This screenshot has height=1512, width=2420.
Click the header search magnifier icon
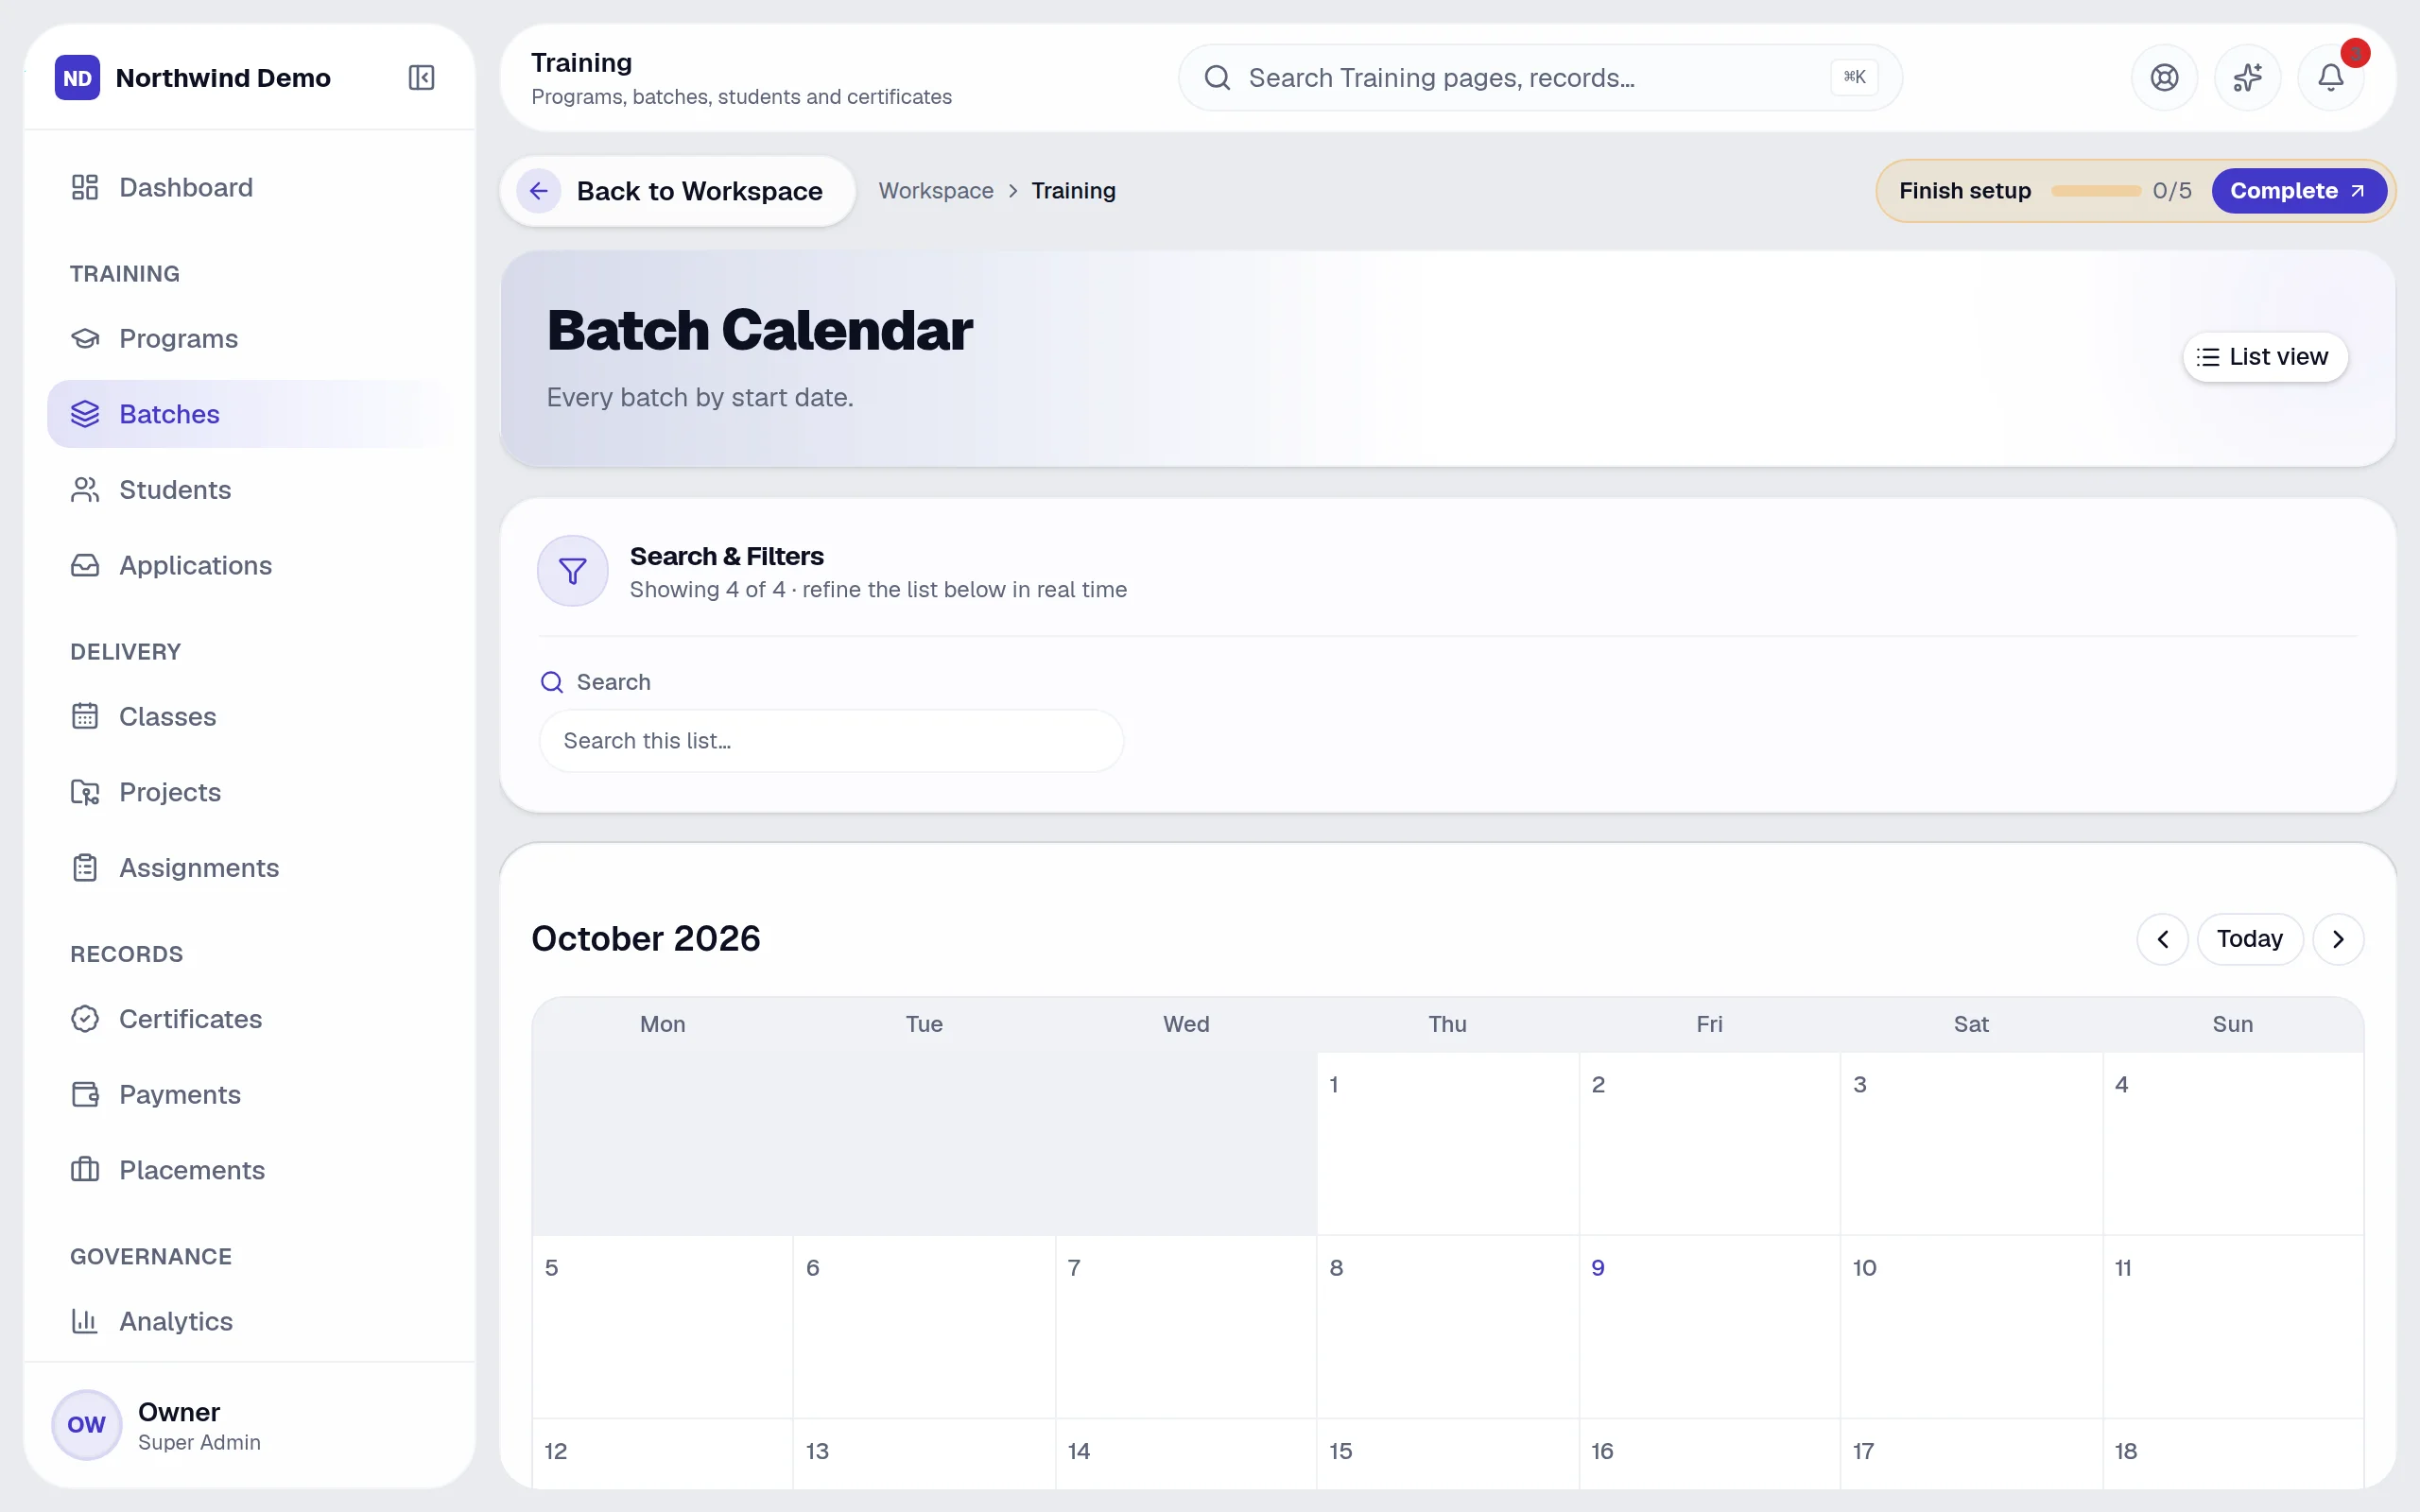[x=1217, y=77]
